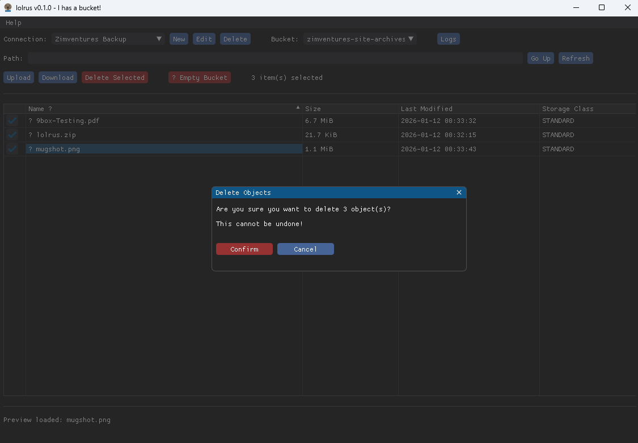Uncheck the lolrus.zip row checkbox
Image resolution: width=638 pixels, height=443 pixels.
click(x=12, y=135)
